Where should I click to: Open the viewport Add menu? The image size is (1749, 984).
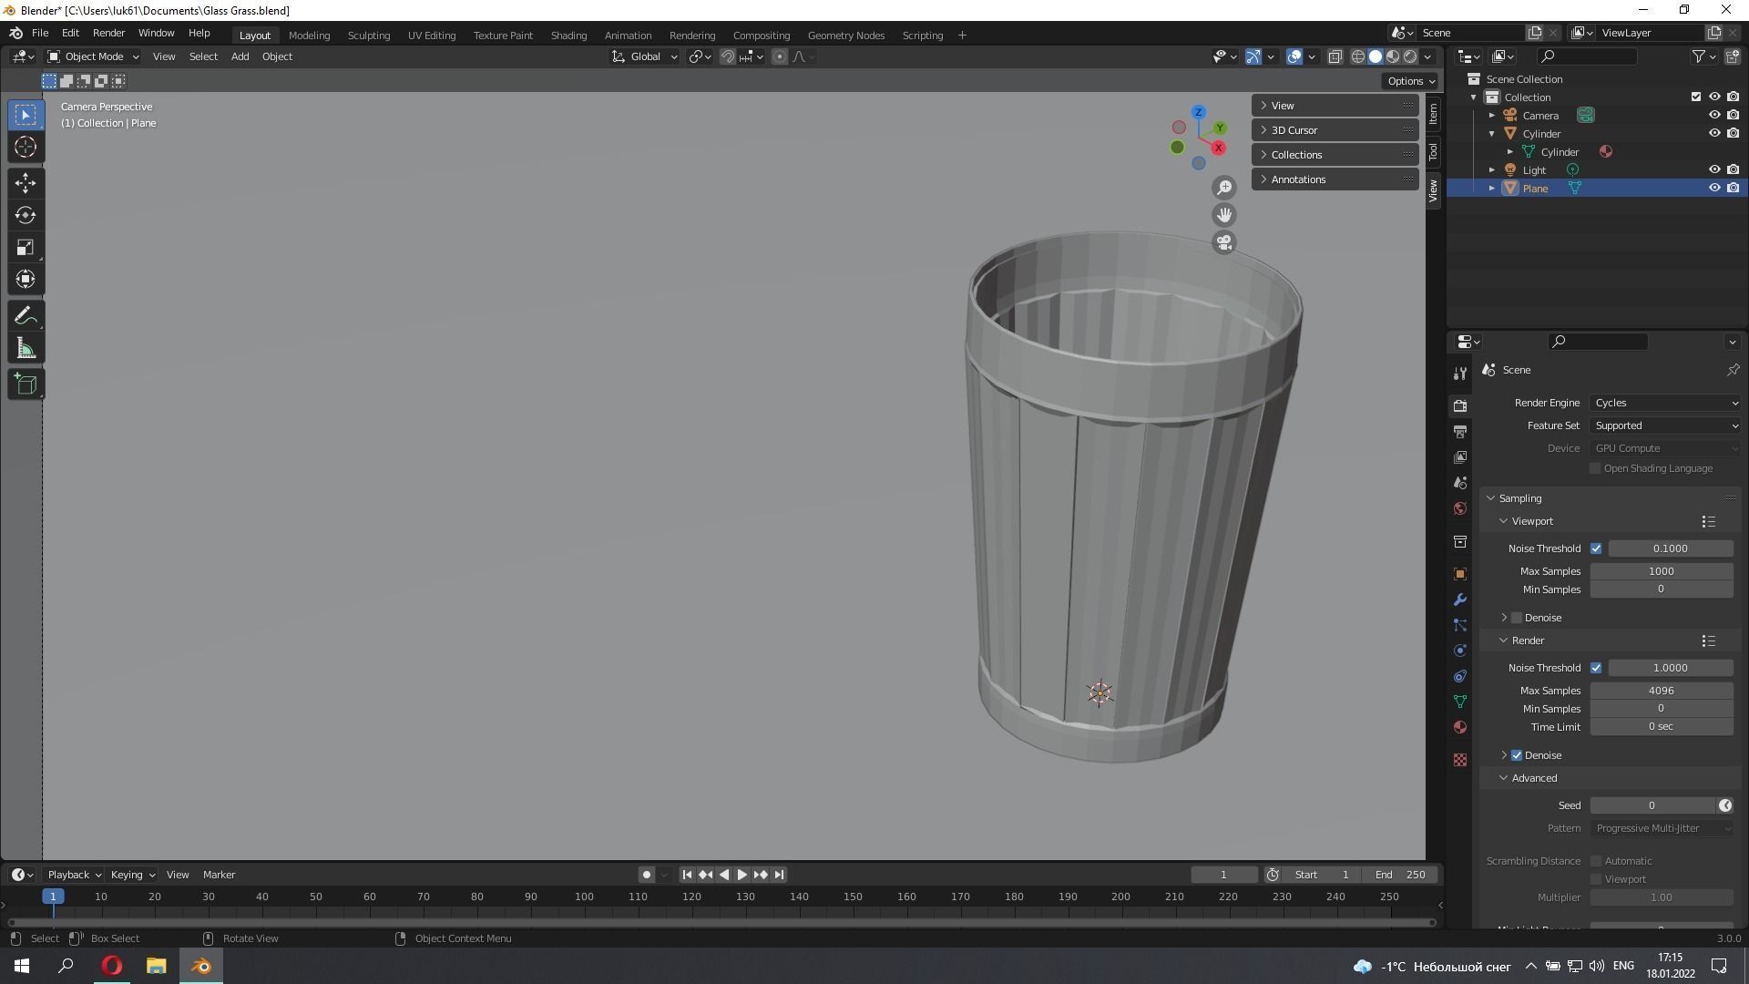(x=240, y=56)
